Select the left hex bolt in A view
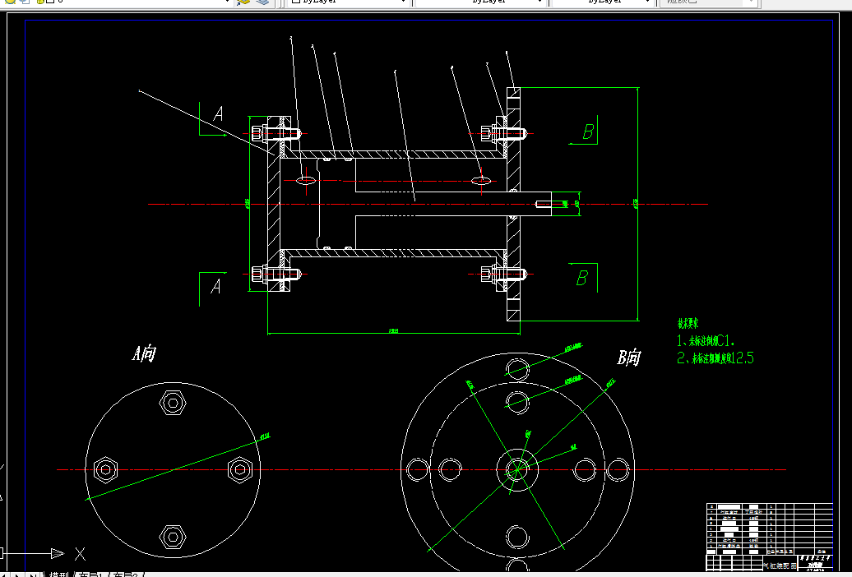852x577 pixels. [x=105, y=469]
